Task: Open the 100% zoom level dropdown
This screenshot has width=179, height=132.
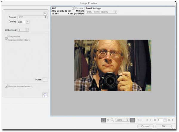Action: [x=122, y=120]
